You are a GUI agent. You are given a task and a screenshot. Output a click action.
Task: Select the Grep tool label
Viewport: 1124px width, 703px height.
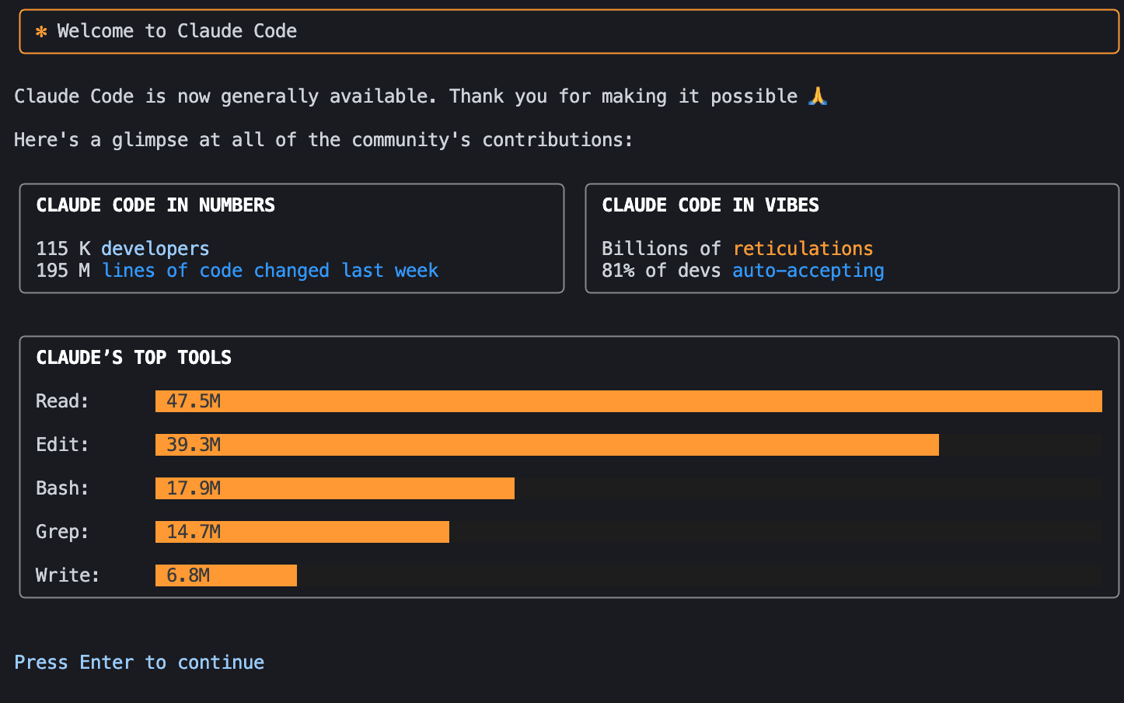pos(63,531)
